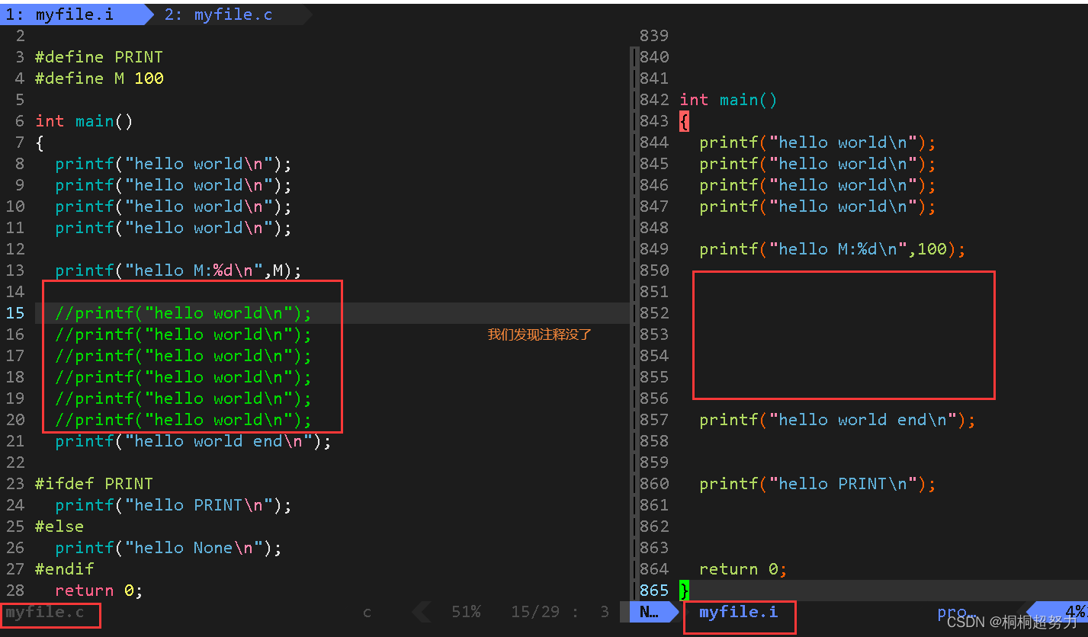The width and height of the screenshot is (1088, 637).
Task: Click 'myfile.c' filename in left status bar
Action: [x=44, y=612]
